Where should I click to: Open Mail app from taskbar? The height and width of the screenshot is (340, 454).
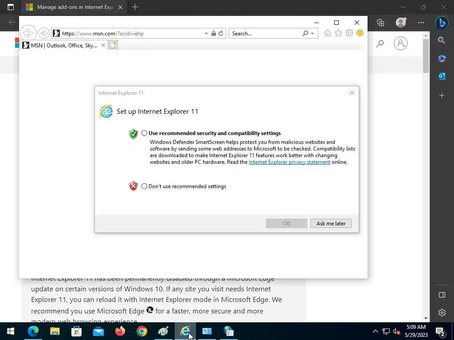[x=98, y=331]
